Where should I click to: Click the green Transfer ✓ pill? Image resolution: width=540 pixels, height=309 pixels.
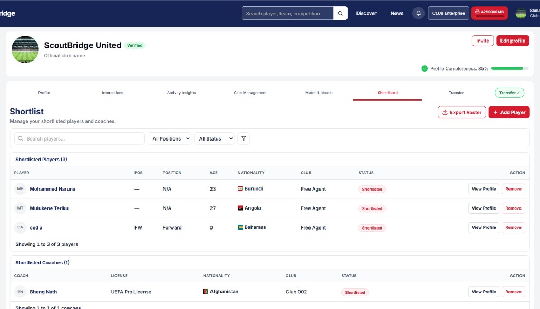pos(509,93)
